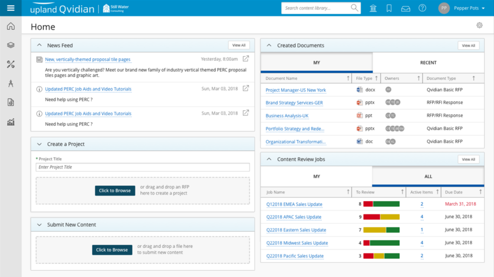This screenshot has height=277, width=494.
Task: Open Project Manager-US New York document
Action: [296, 90]
